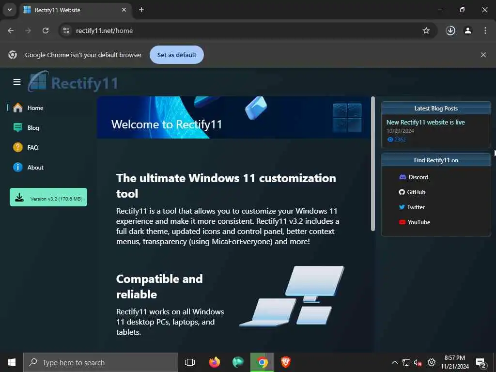
Task: Reload the current page
Action: [x=46, y=31]
